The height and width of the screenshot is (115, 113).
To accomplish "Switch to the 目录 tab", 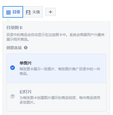I will pos(13,12).
